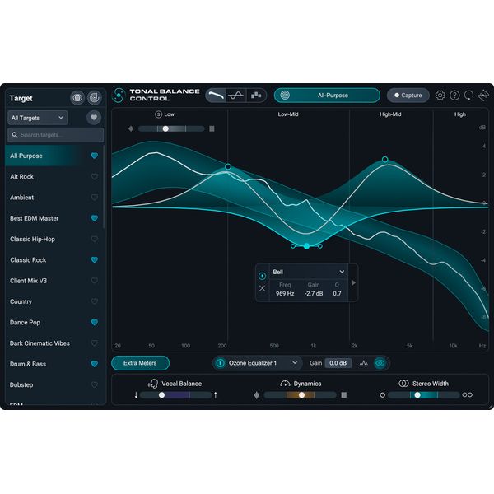
Task: Click the square icon right of Dynamics slider
Action: (x=344, y=395)
